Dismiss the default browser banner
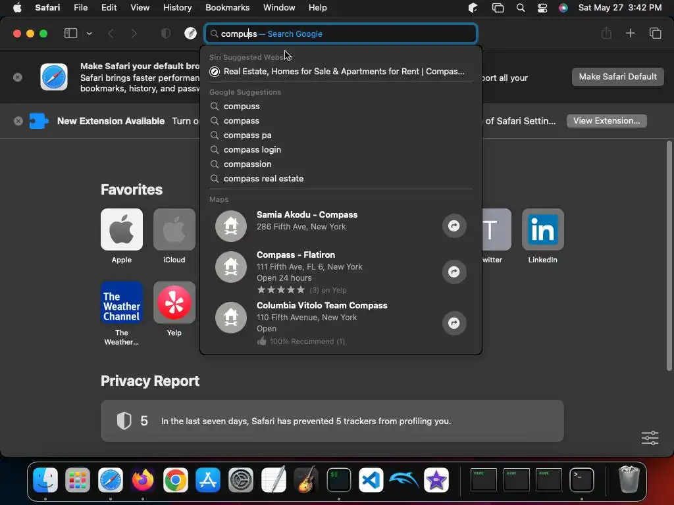The height and width of the screenshot is (505, 674). (18, 78)
